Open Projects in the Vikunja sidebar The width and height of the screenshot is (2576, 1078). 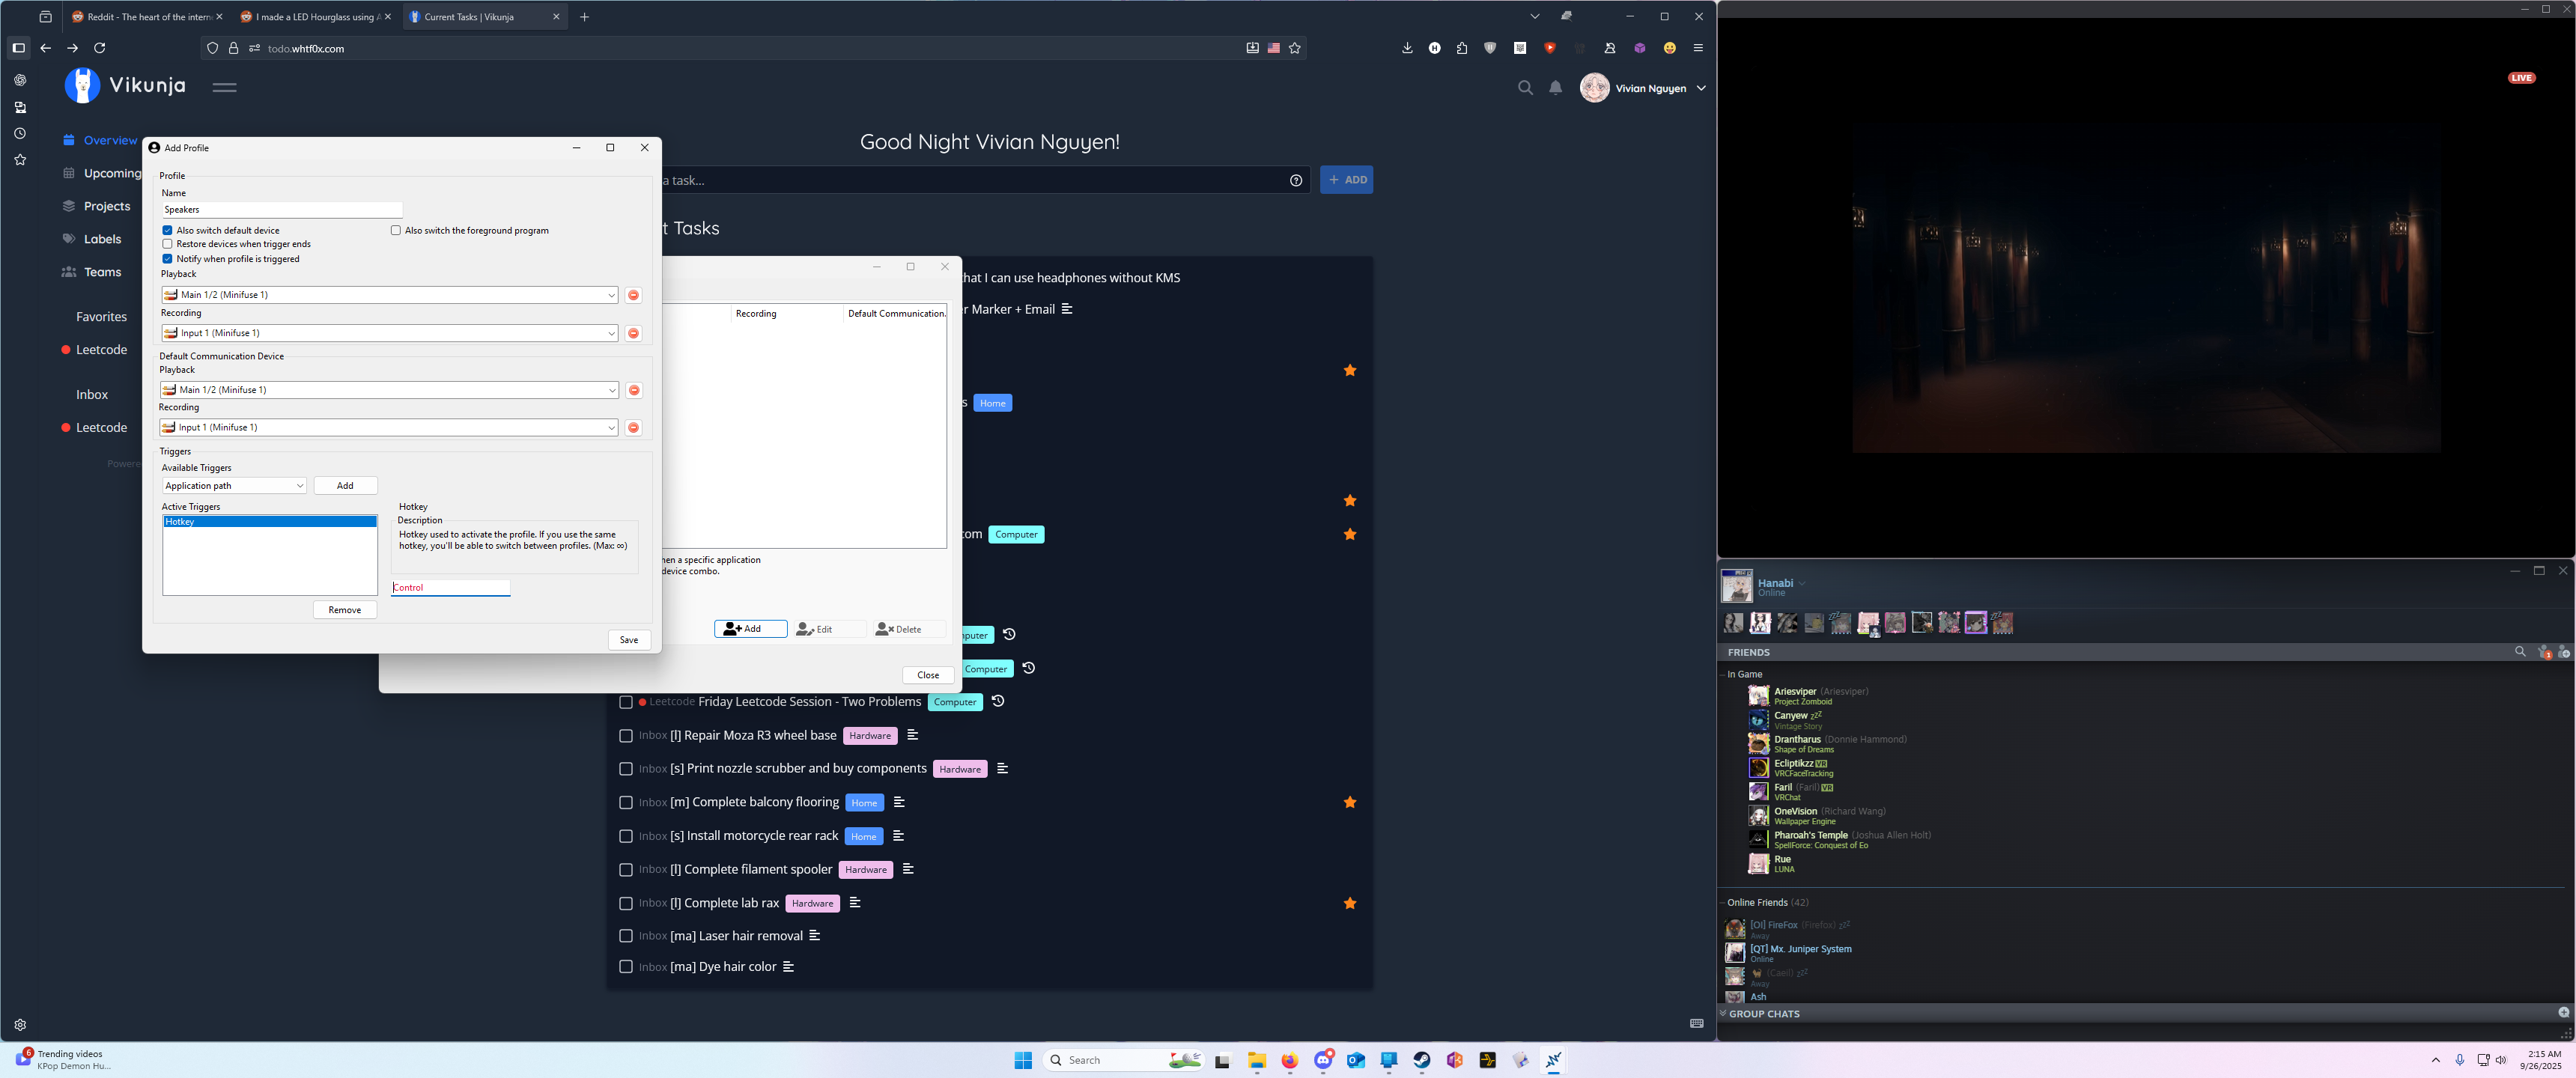pos(106,206)
